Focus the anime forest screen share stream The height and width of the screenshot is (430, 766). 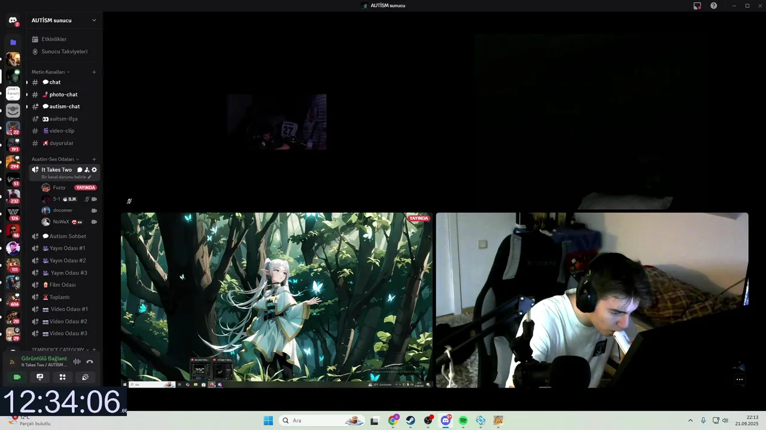click(x=276, y=300)
